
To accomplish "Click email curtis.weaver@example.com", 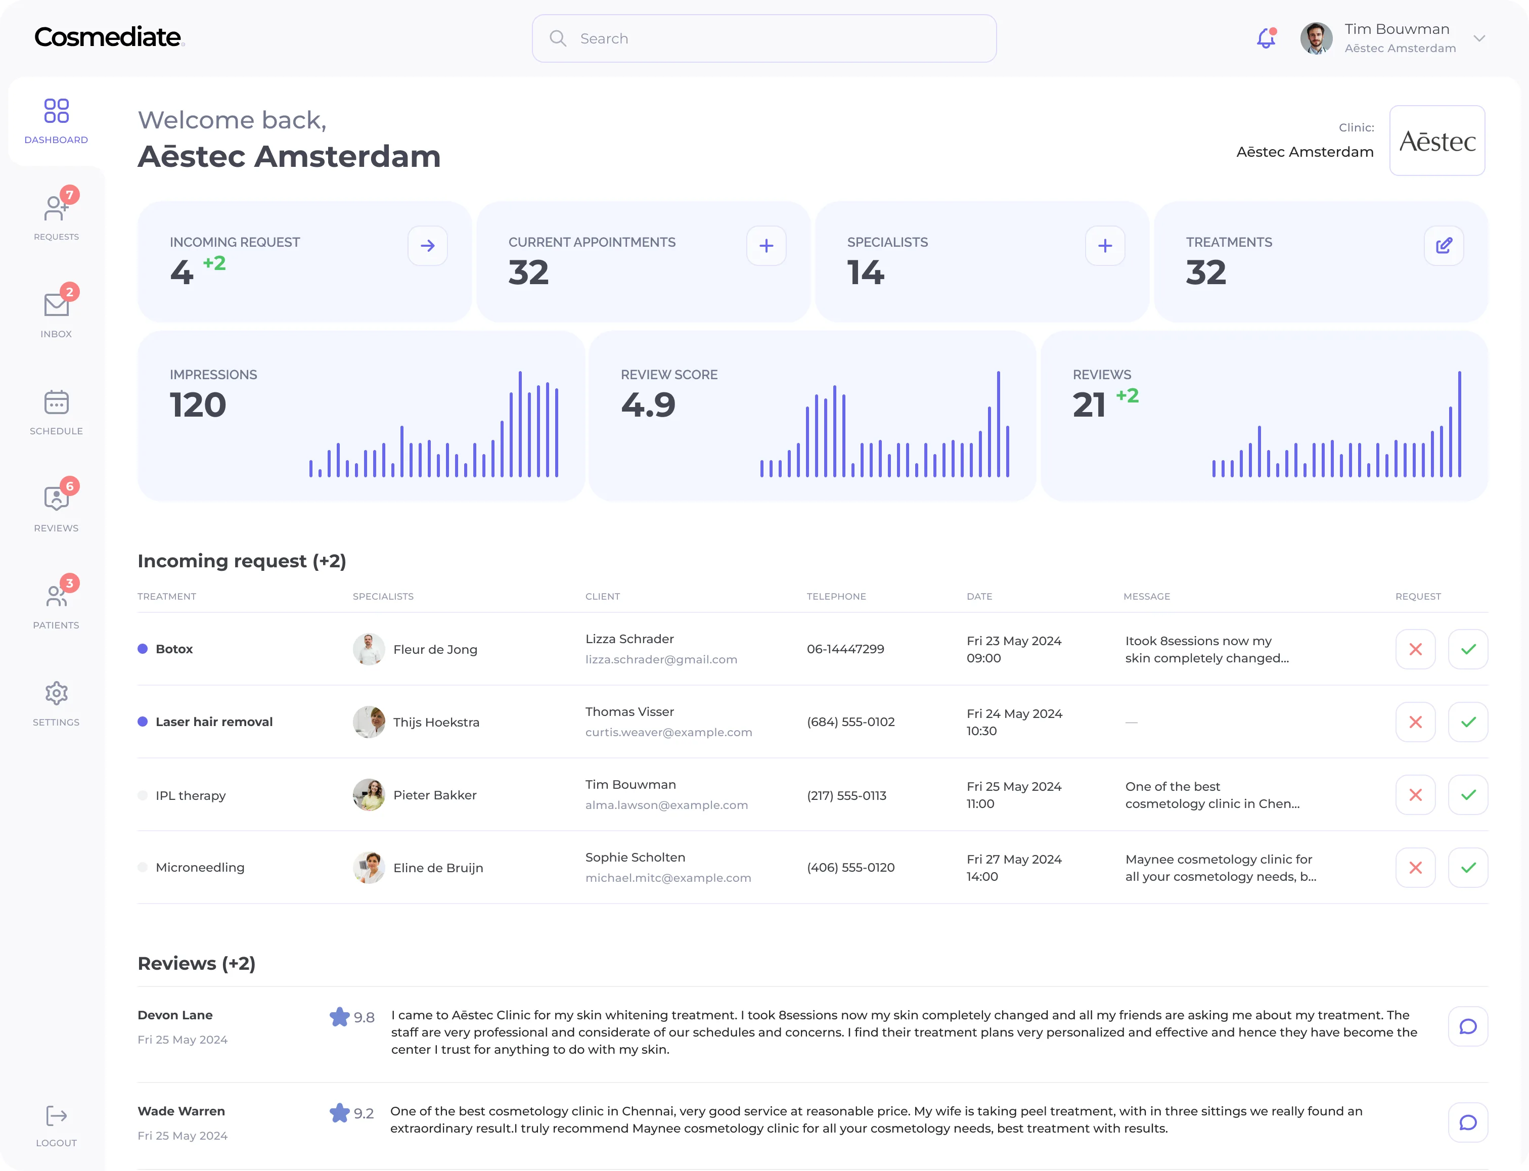I will pos(668,732).
